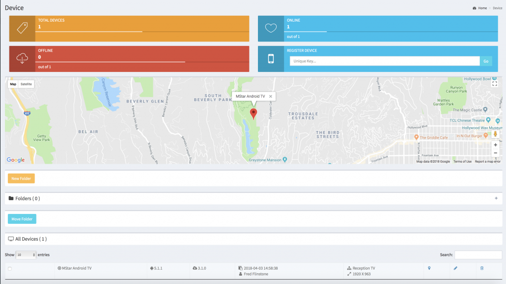The image size is (506, 284).
Task: Click the tag icon on Total Devices card
Action: point(22,28)
